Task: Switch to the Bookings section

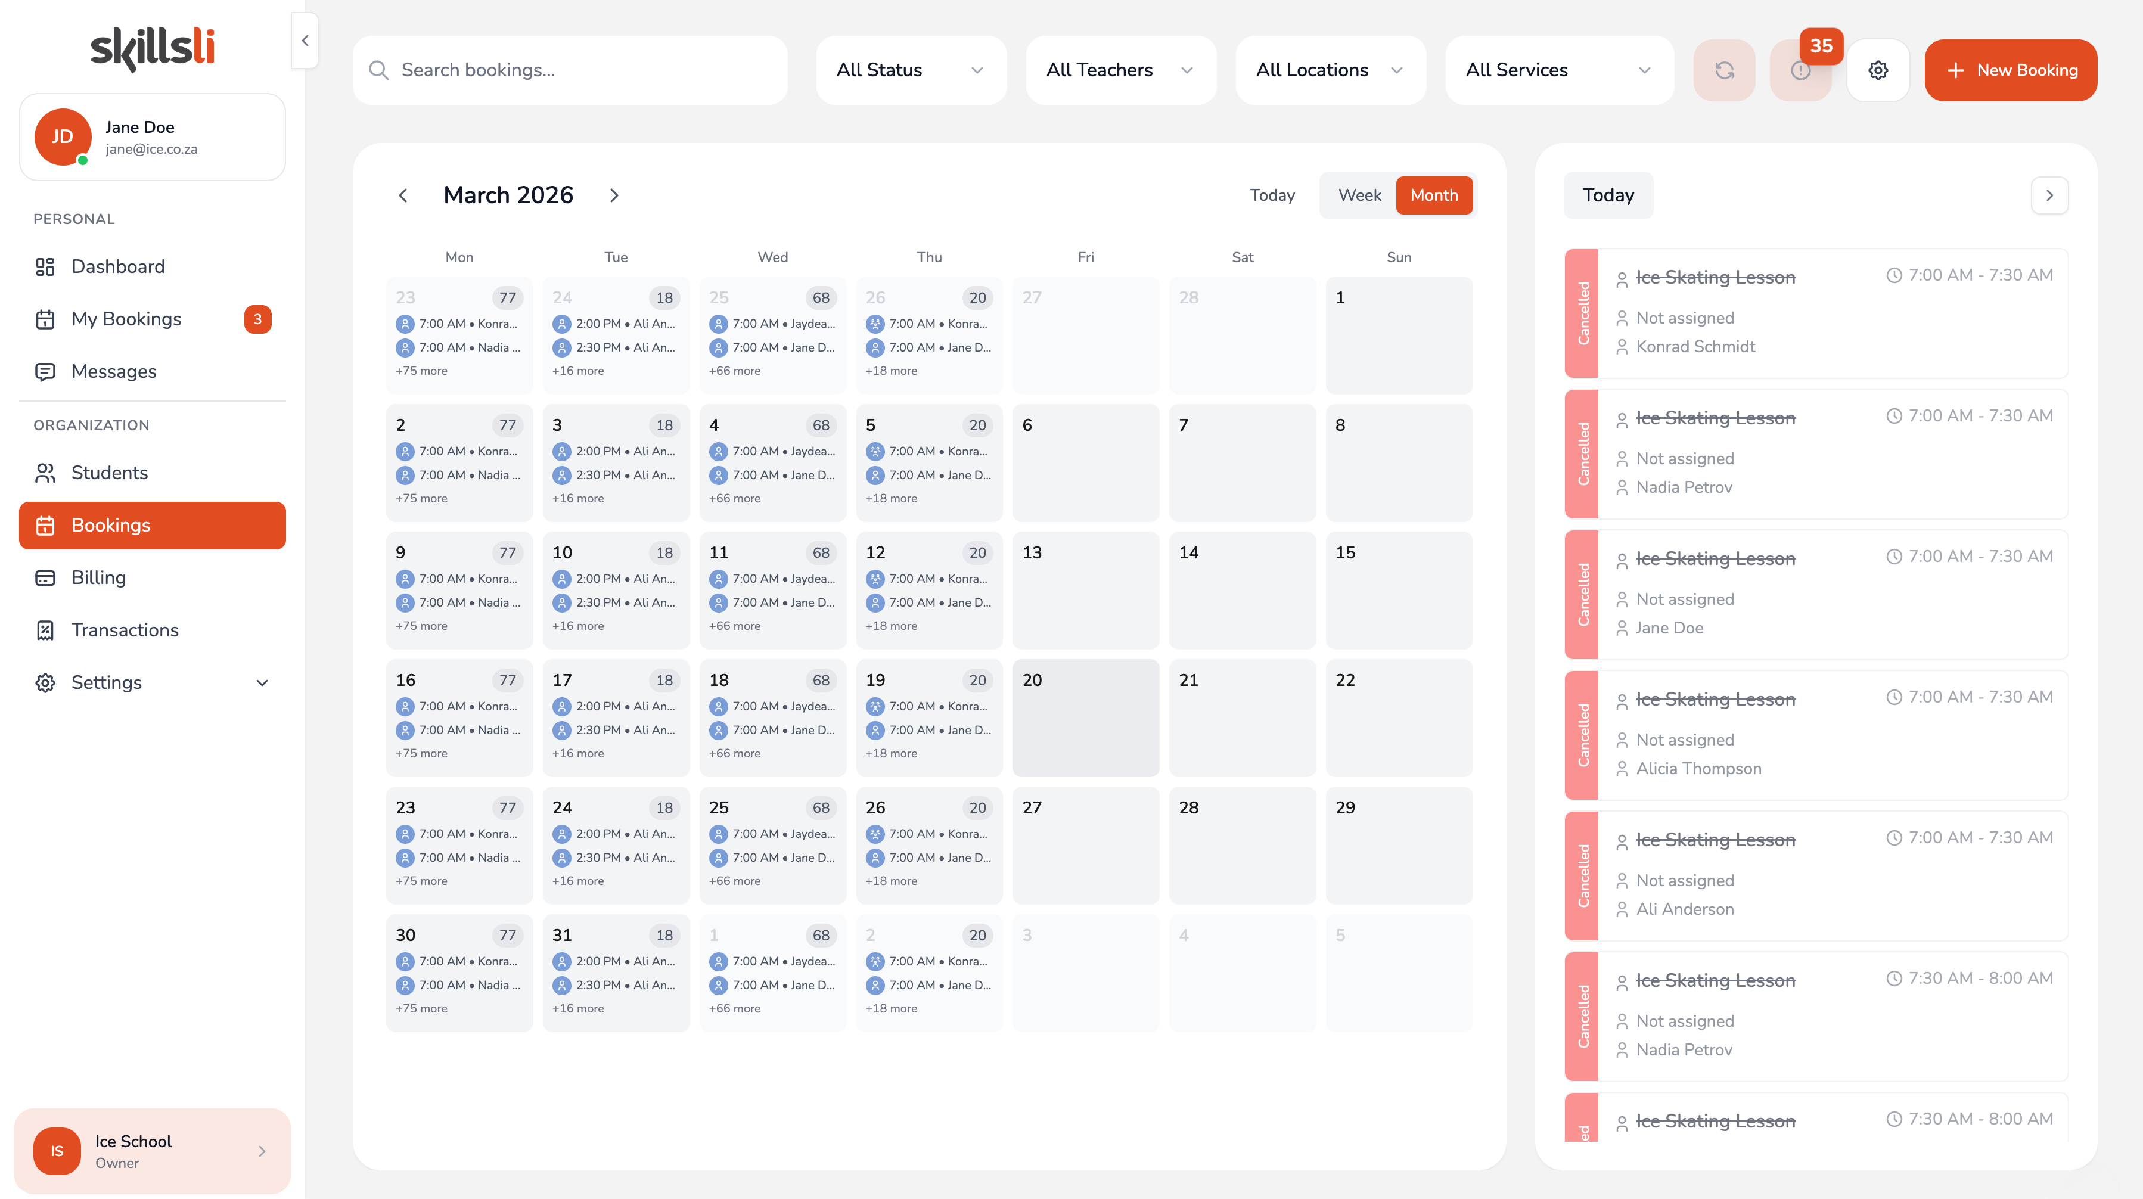Action: [111, 525]
